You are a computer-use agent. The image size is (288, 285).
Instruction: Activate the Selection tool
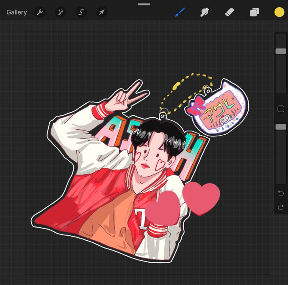pyautogui.click(x=81, y=12)
